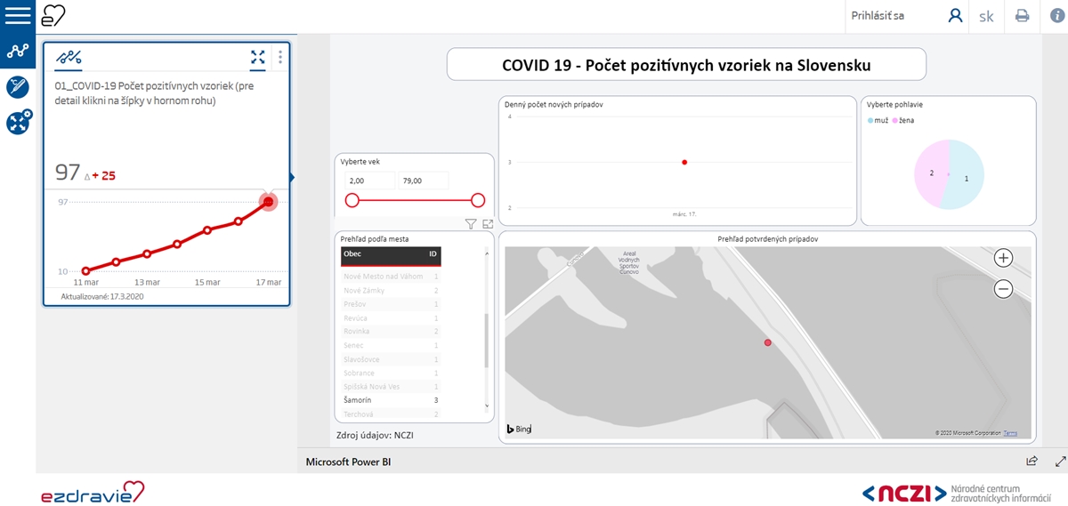
Task: Select the Senec table row
Action: tap(392, 345)
